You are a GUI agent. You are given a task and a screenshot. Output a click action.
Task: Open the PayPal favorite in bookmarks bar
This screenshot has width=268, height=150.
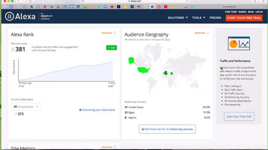(x=78, y=7)
